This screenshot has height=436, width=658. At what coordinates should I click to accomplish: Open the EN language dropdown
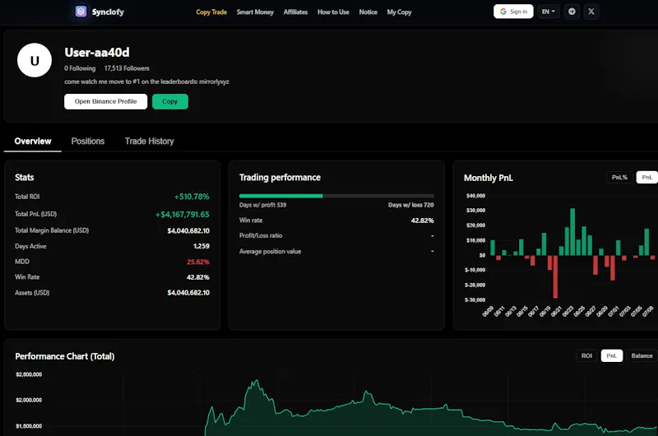pyautogui.click(x=548, y=12)
